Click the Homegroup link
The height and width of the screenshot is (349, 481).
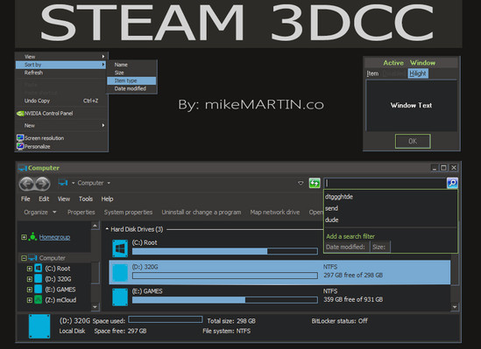coord(54,237)
